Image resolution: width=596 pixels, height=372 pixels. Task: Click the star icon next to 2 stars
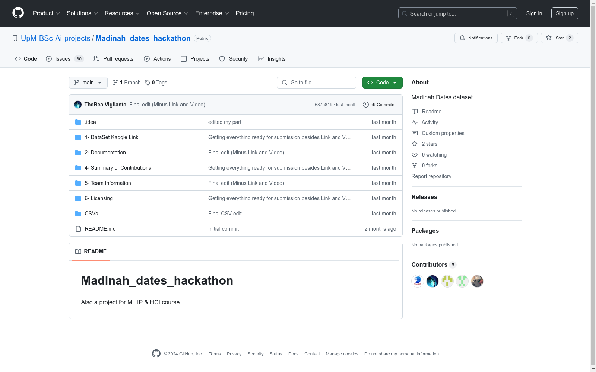tap(415, 144)
